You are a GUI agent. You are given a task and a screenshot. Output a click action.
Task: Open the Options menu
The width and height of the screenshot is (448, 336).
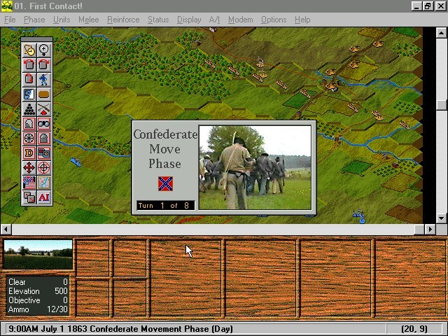point(274,20)
